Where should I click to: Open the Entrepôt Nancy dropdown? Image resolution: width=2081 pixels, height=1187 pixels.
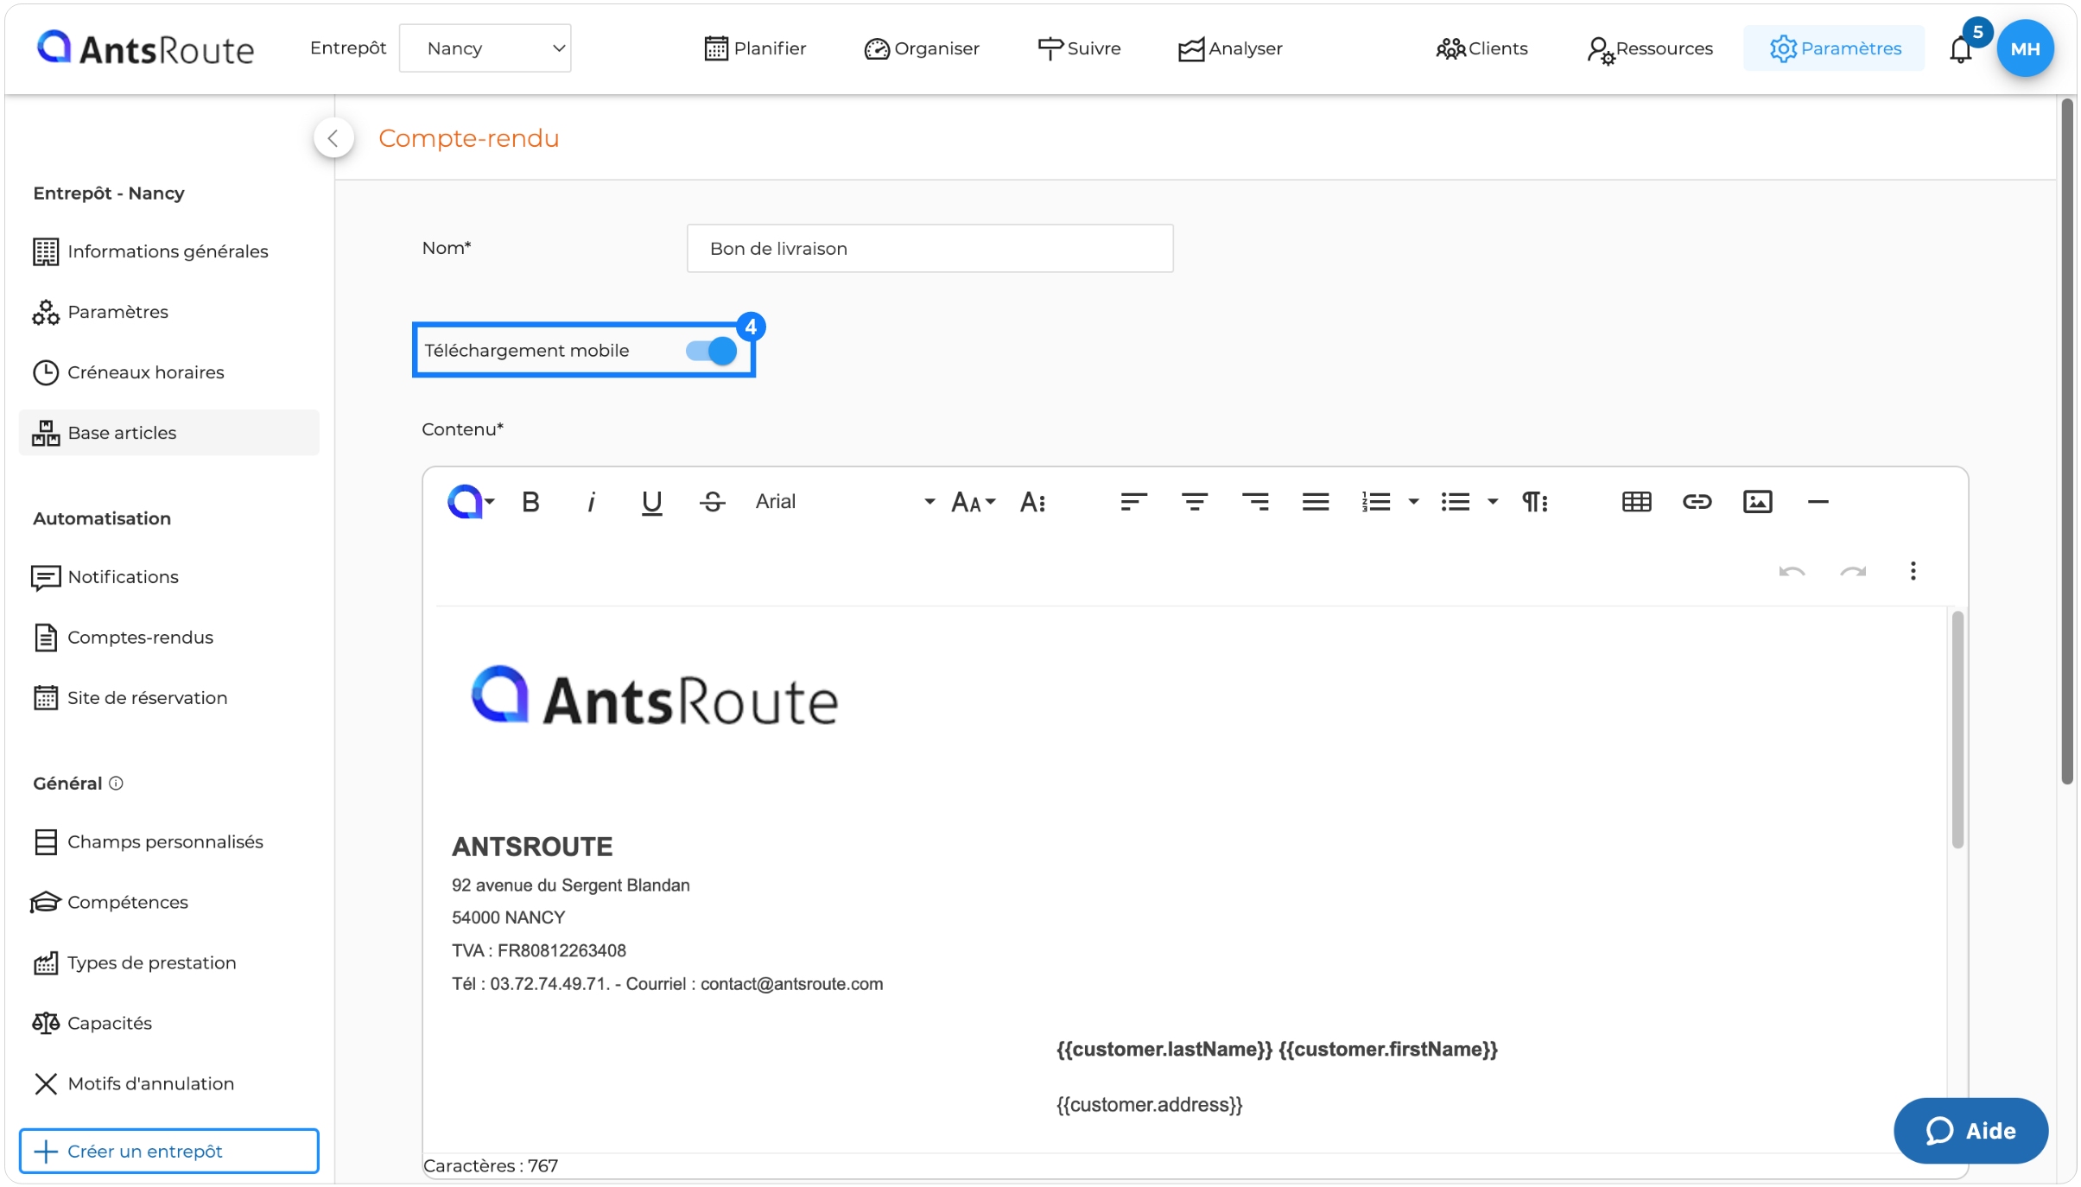[485, 48]
